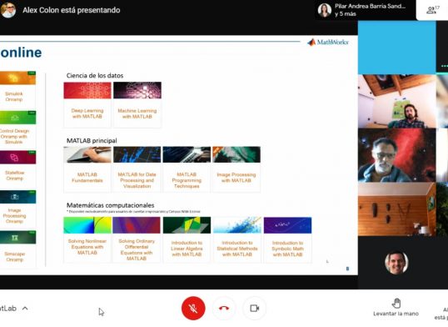The height and width of the screenshot is (327, 448).
Task: Open Introduction to Statistical Methods with MATLAB
Action: point(237,239)
